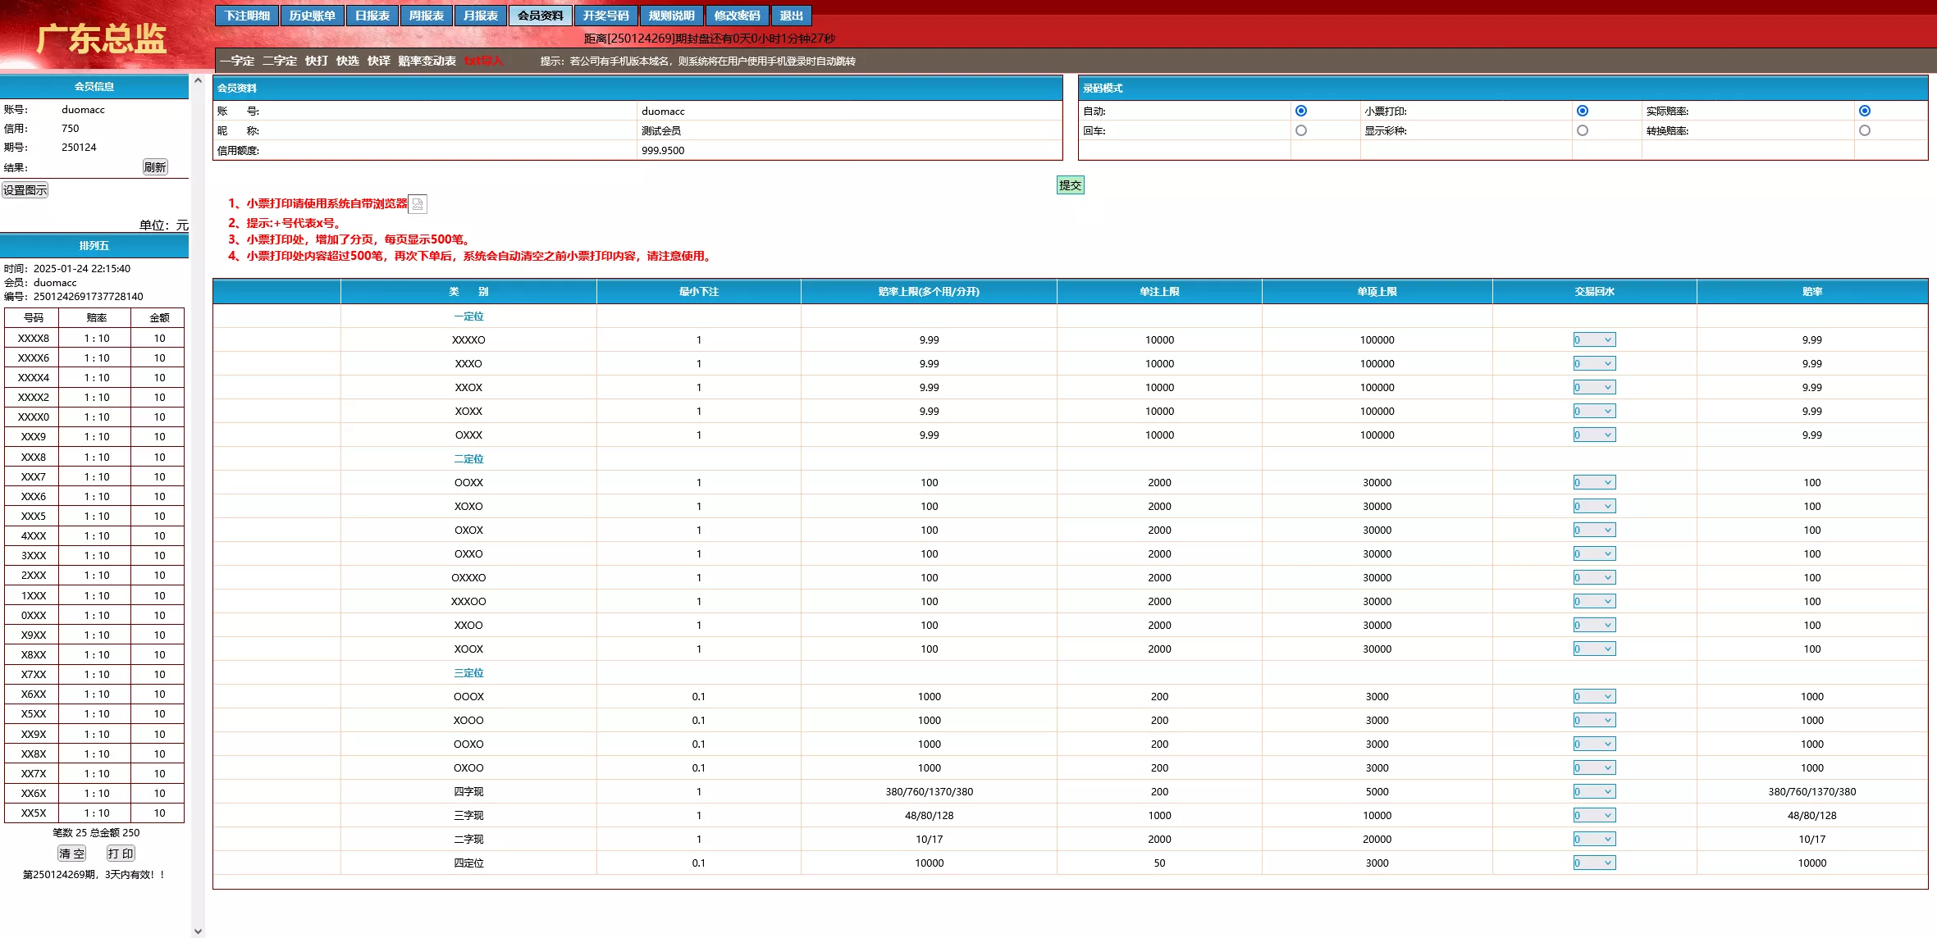Click the 清空 clear button
Viewport: 1937px width, 938px height.
pyautogui.click(x=71, y=854)
